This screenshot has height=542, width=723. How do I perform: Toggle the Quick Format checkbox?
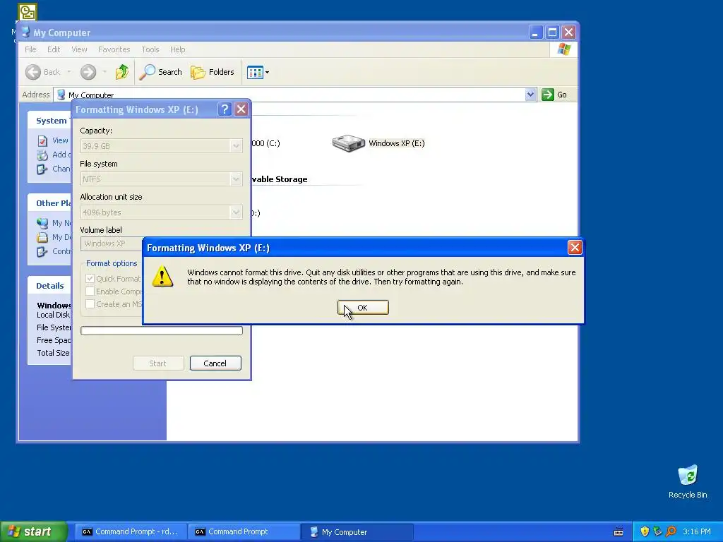click(x=90, y=278)
